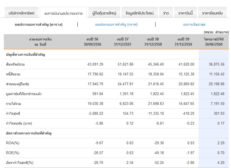Go to the ข่าว tab

click(166, 13)
